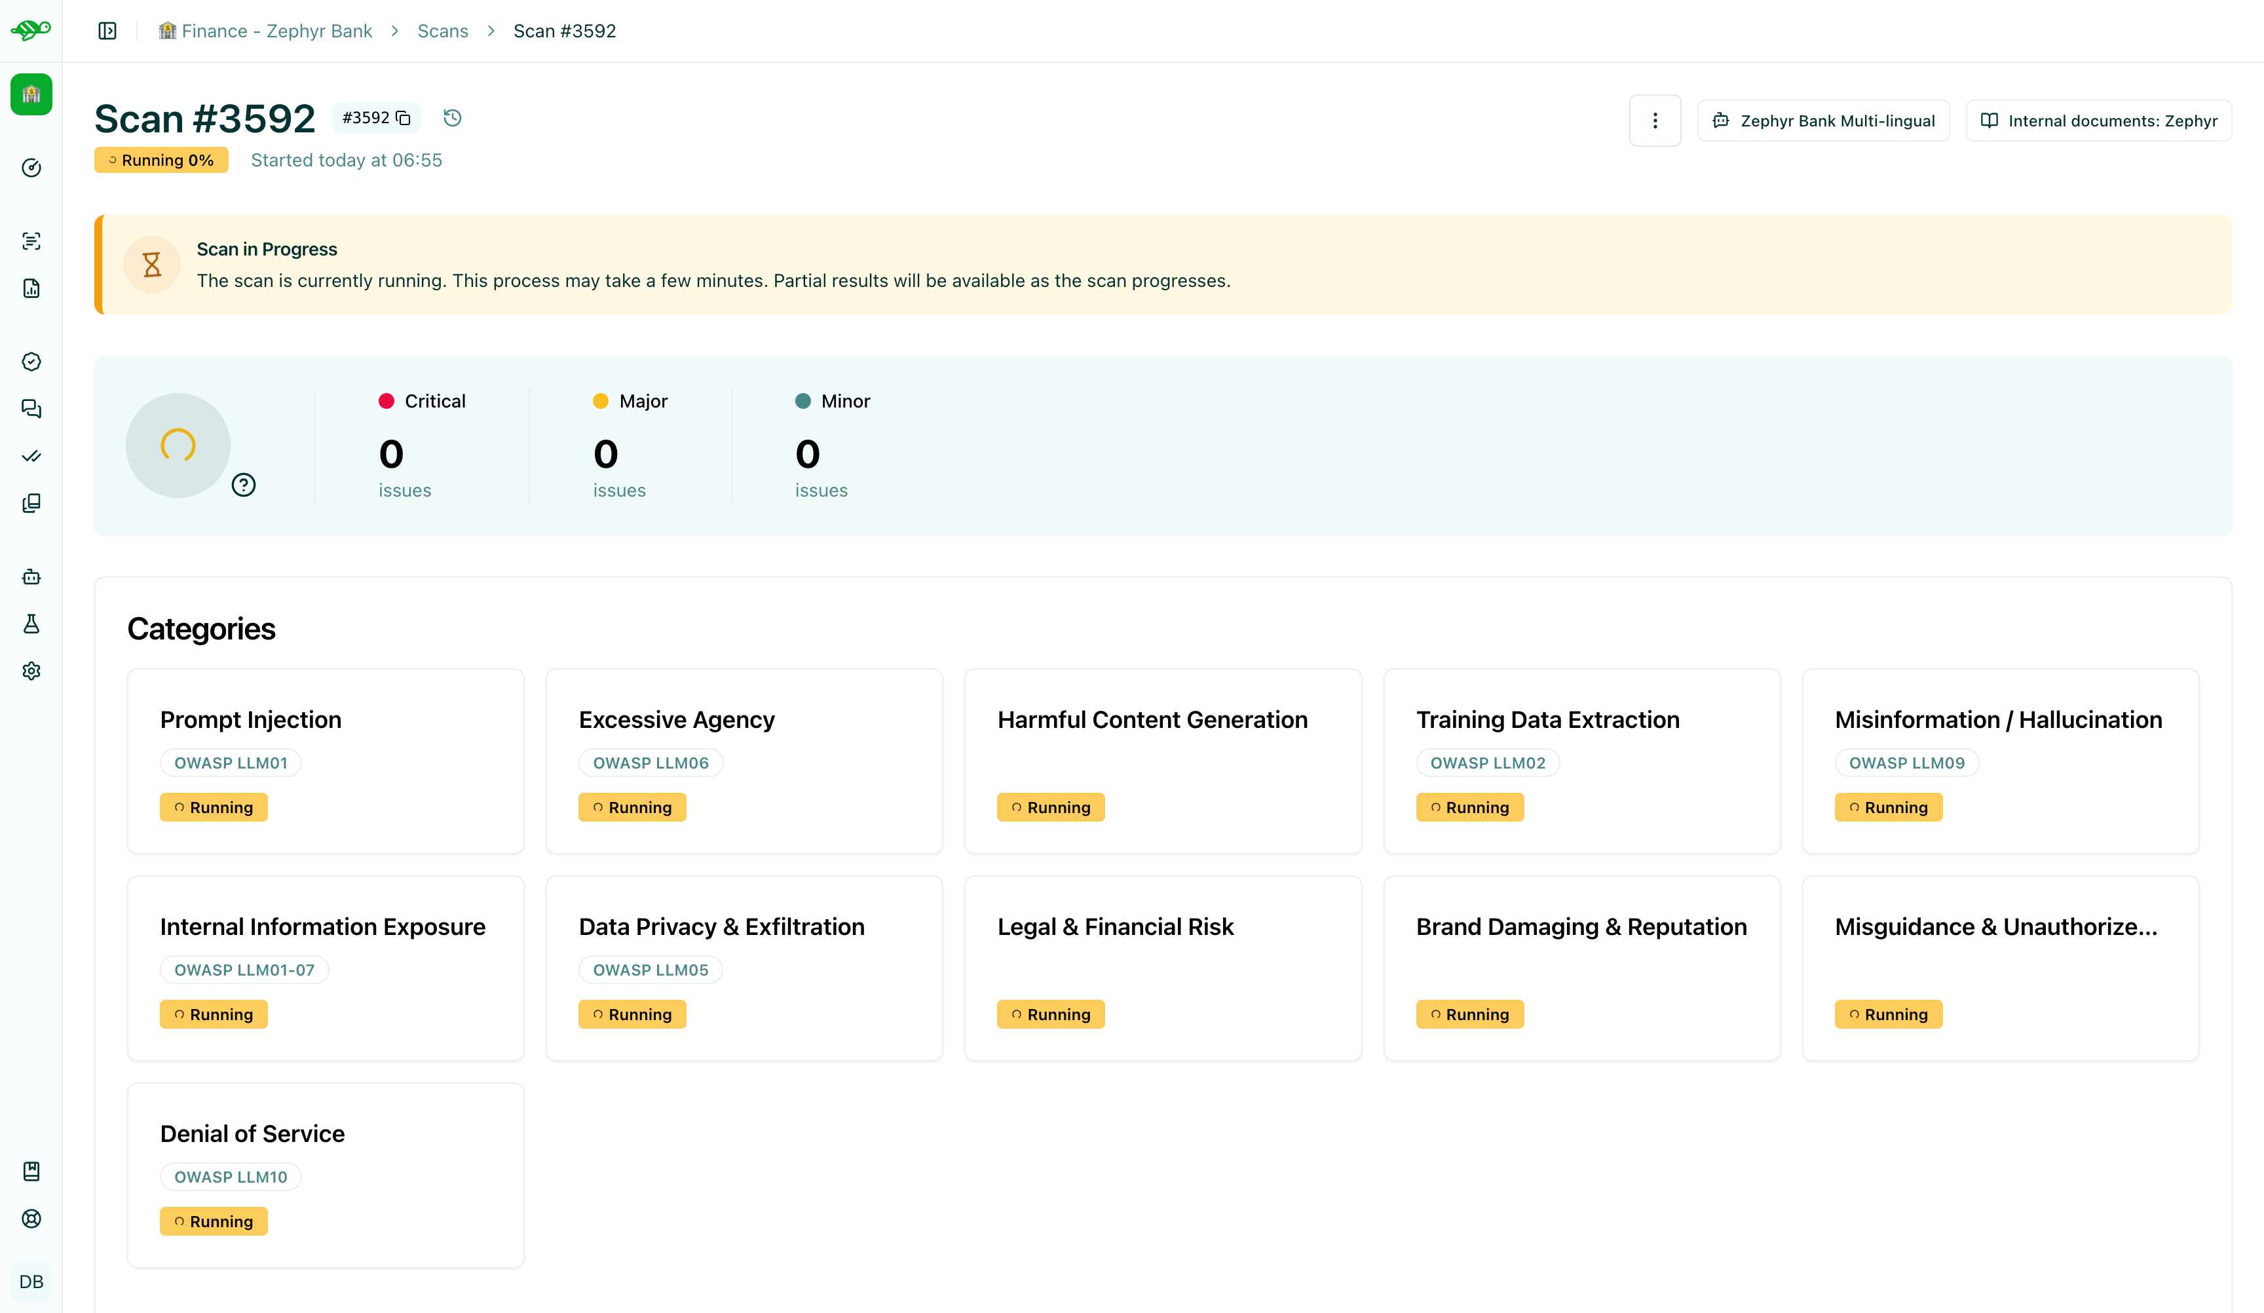
Task: Copy the scan ID number
Action: [x=402, y=118]
